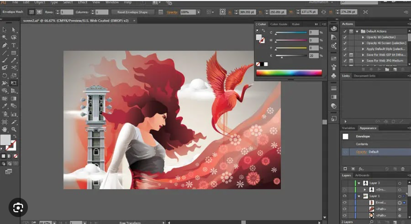Choose the Zoom magnifier tool
The height and width of the screenshot is (224, 411).
[x=14, y=129]
